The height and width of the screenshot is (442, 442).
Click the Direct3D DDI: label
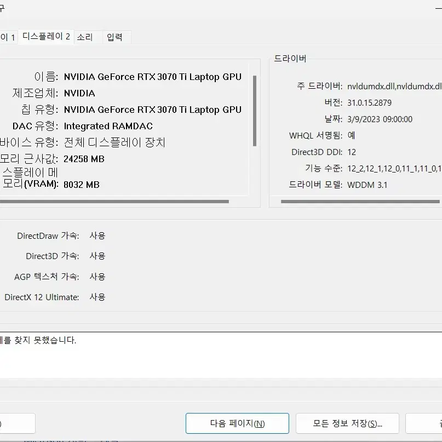pos(317,152)
